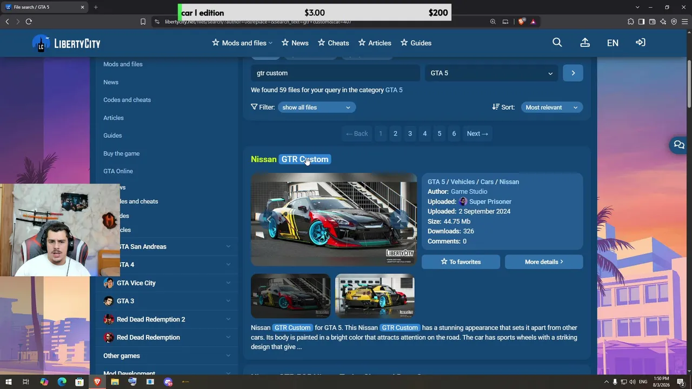The width and height of the screenshot is (692, 389).
Task: Open the Cheats menu item
Action: [x=333, y=43]
